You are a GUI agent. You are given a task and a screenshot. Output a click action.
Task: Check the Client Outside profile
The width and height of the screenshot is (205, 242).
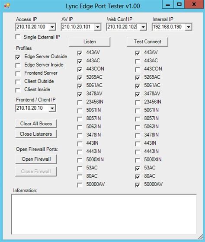[x=18, y=82]
